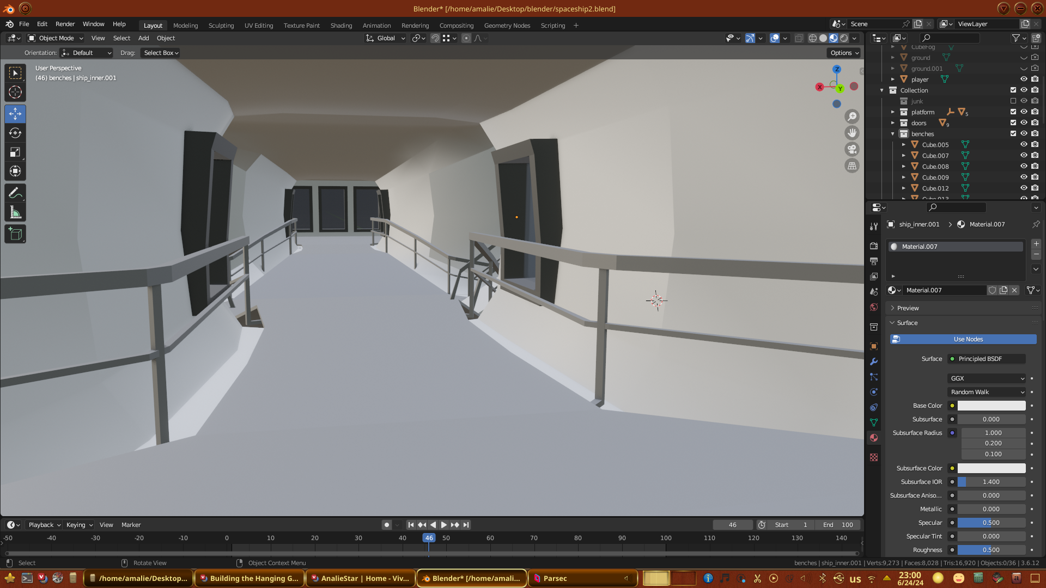This screenshot has width=1046, height=588.
Task: Select the Rotate tool in the toolbar
Action: point(15,133)
